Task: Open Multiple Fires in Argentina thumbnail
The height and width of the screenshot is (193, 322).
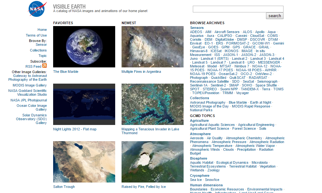Action: pyautogui.click(x=153, y=47)
